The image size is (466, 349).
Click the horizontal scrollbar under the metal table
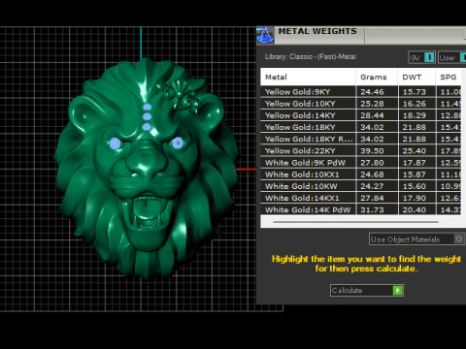pyautogui.click(x=355, y=222)
